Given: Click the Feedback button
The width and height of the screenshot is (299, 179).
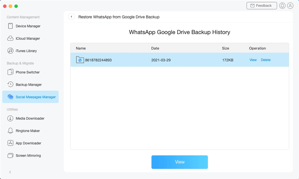Looking at the screenshot, I should click(261, 6).
